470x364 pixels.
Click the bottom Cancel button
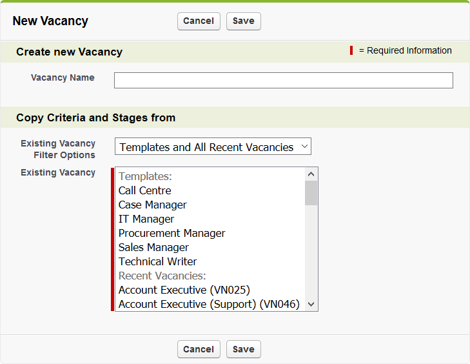point(199,349)
